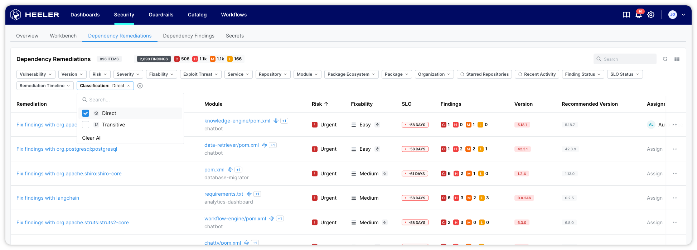Open the Exploit Threat dropdown
The height and width of the screenshot is (250, 697).
click(201, 74)
